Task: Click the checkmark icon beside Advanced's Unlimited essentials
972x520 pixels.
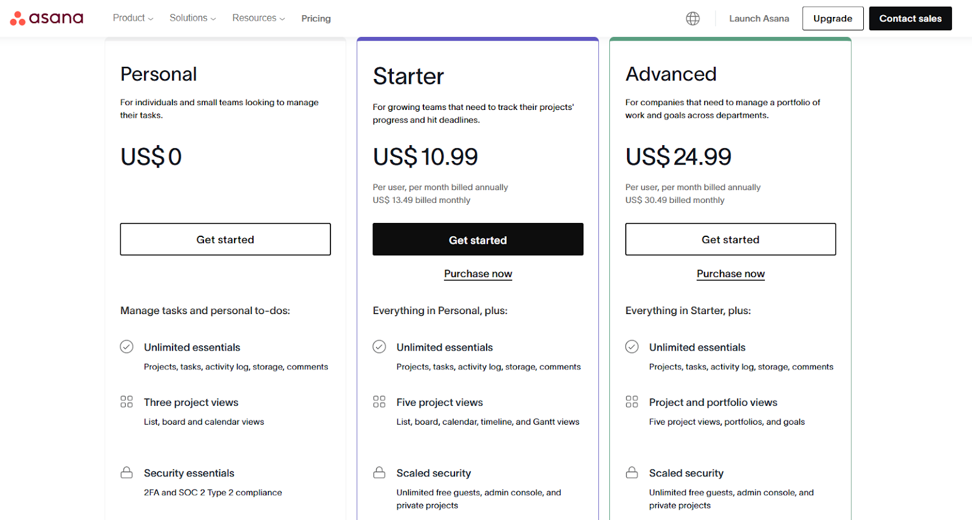Action: pyautogui.click(x=632, y=347)
